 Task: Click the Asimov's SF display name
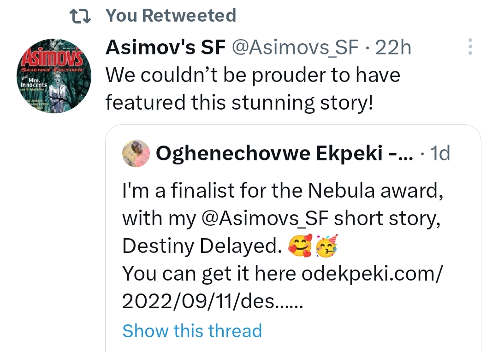tap(165, 47)
